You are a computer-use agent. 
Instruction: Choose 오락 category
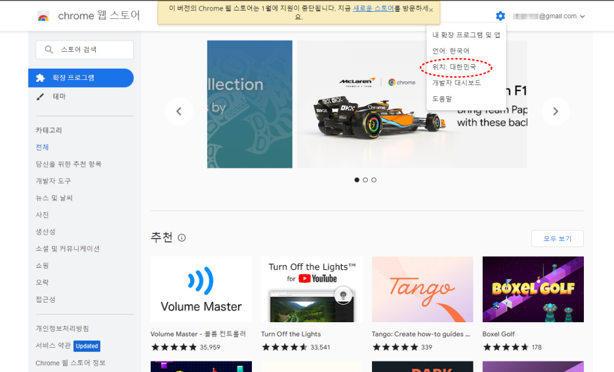[42, 282]
